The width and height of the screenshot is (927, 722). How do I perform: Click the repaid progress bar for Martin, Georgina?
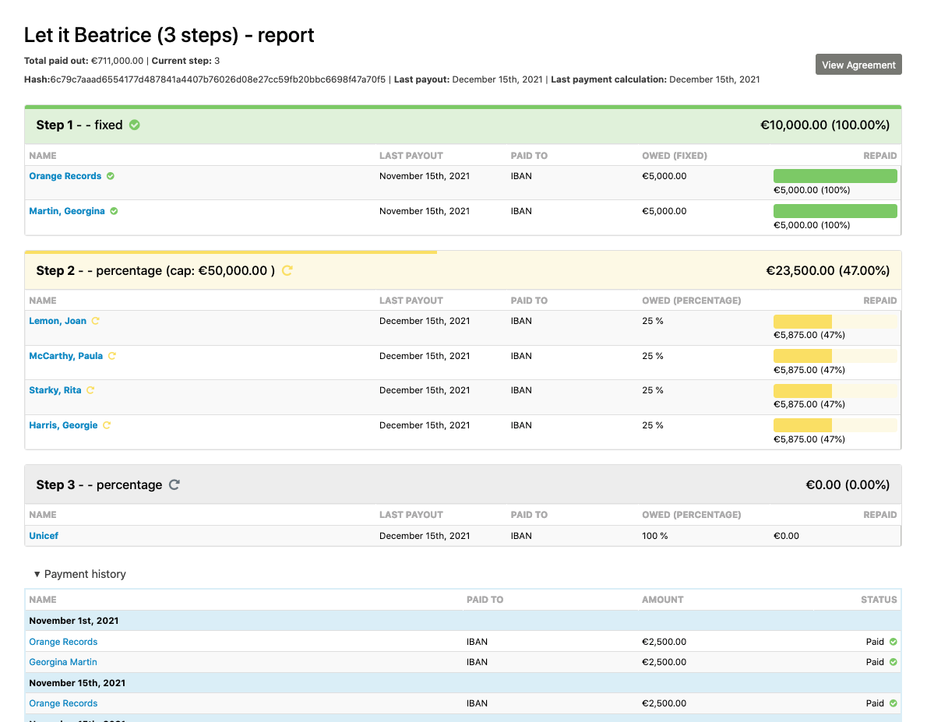(x=835, y=210)
